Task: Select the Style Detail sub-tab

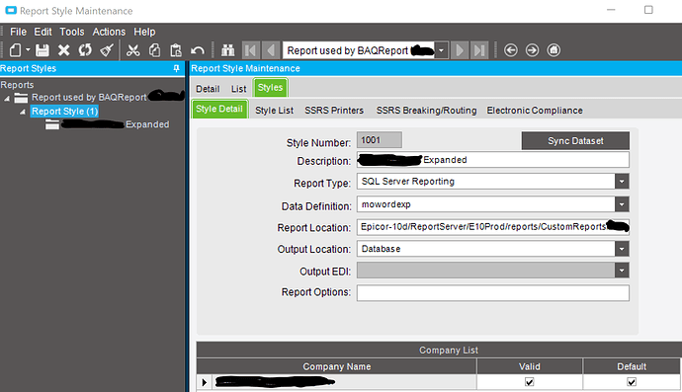Action: 219,109
